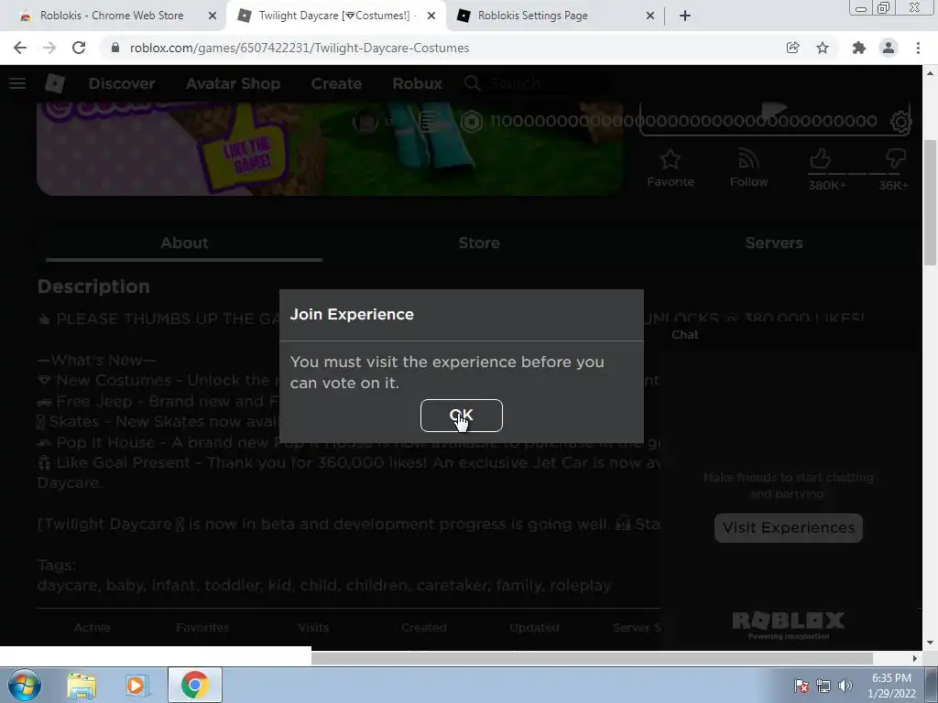The image size is (938, 703).
Task: Click the scroll down arrow of page
Action: click(931, 643)
